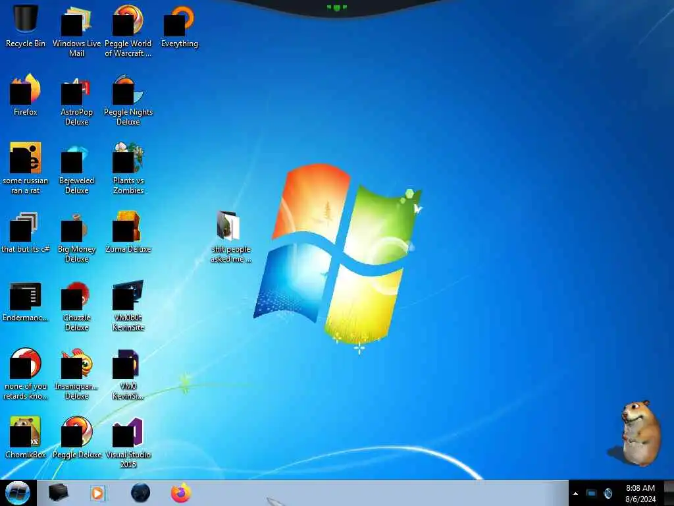
Task: Click the green-light widget at top center
Action: tap(336, 7)
